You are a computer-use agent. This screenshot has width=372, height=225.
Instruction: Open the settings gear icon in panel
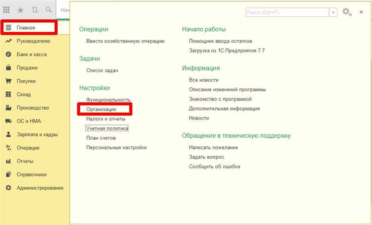347,12
